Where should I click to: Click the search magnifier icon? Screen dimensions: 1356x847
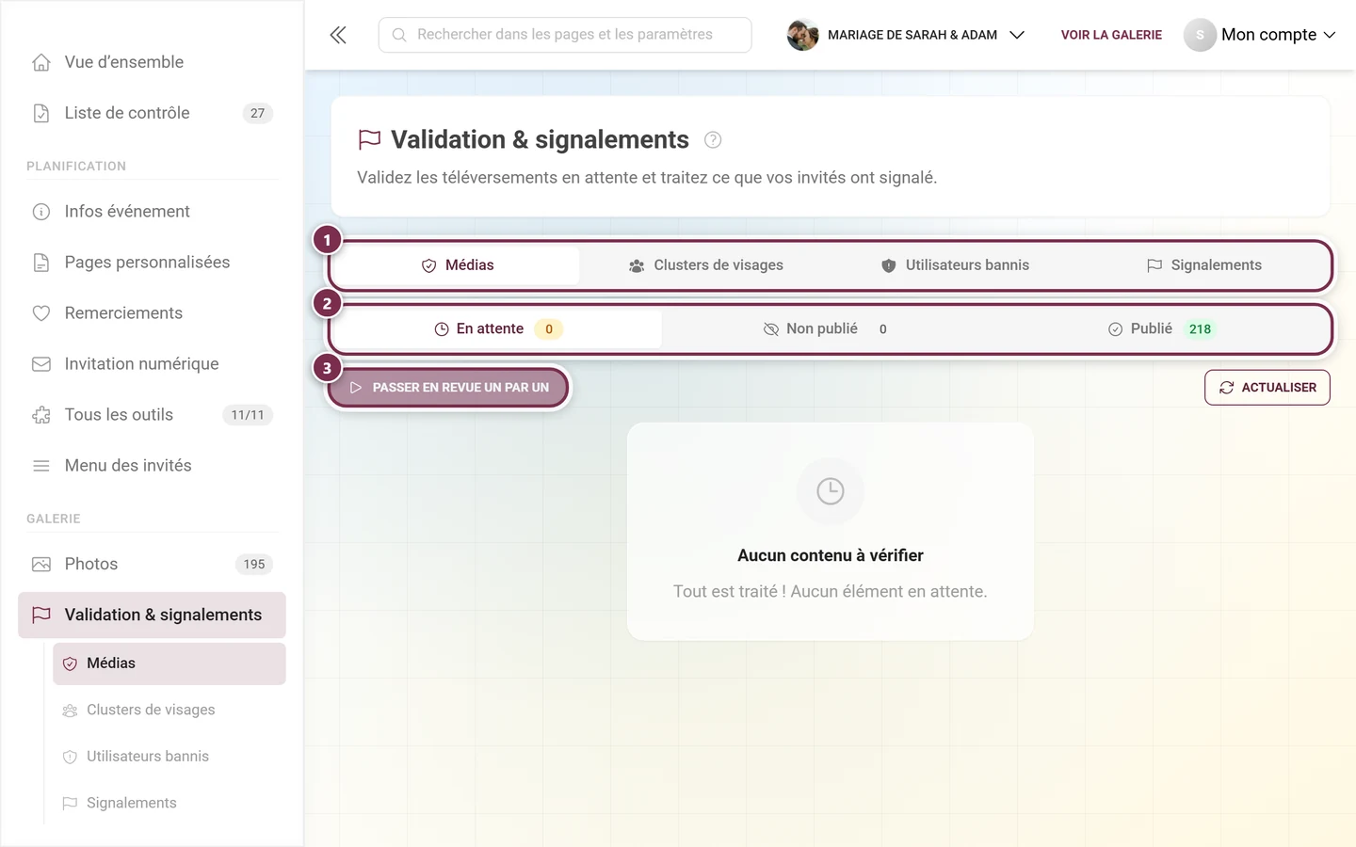399,35
